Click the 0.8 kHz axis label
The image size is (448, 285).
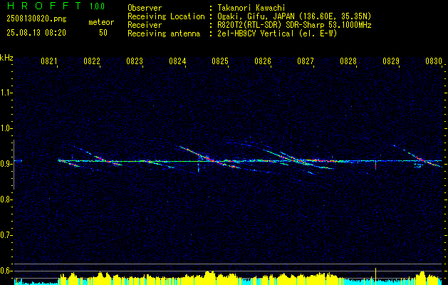pos(6,199)
